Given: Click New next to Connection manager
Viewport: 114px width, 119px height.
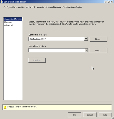Looking at the screenshot, I should click(98, 39).
